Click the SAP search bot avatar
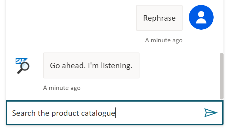 (x=23, y=65)
